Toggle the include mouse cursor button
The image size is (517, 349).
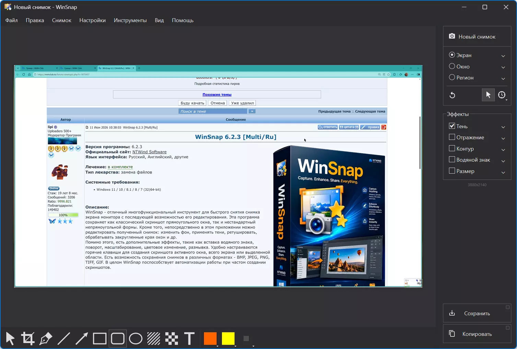tap(488, 95)
